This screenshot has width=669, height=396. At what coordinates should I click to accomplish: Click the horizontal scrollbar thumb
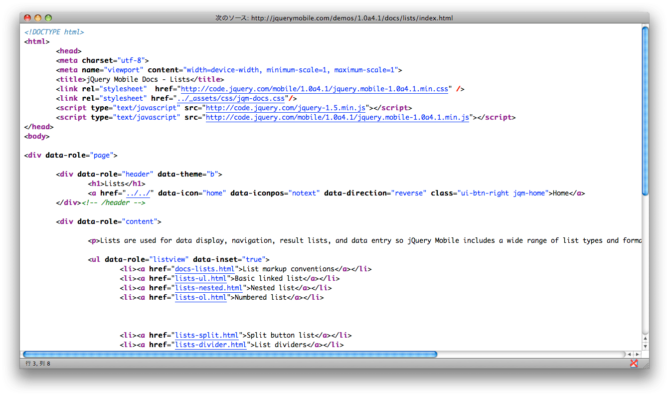[x=230, y=355]
